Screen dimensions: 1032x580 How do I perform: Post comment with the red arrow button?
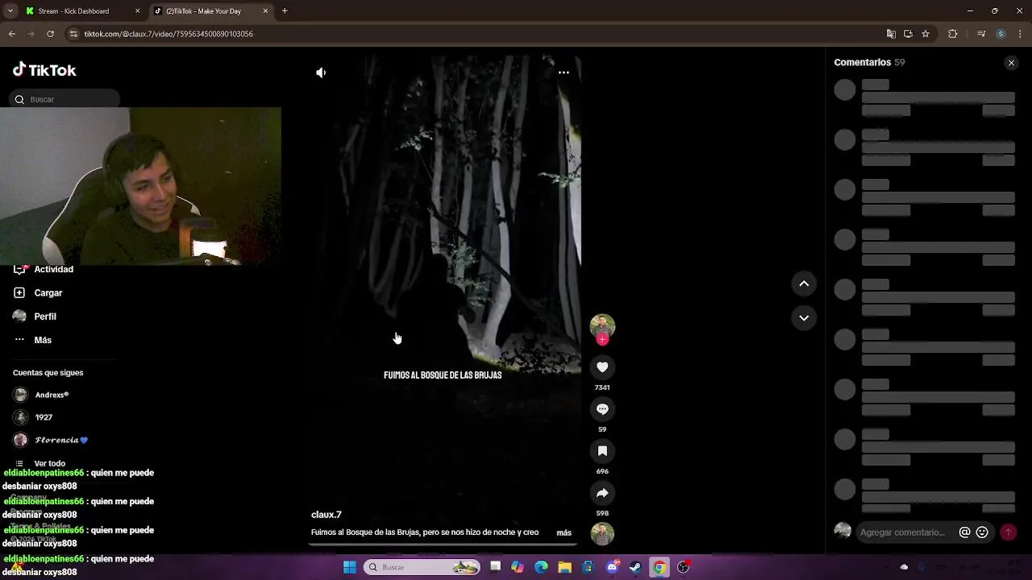1008,532
